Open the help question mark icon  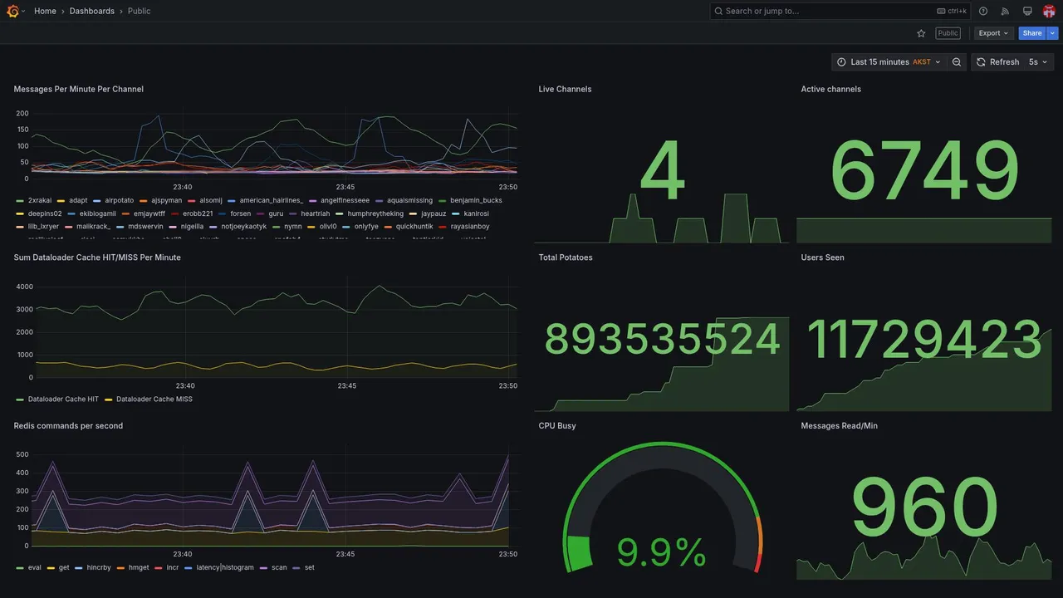983,11
